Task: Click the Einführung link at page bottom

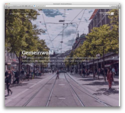Action: pyautogui.click(x=62, y=98)
